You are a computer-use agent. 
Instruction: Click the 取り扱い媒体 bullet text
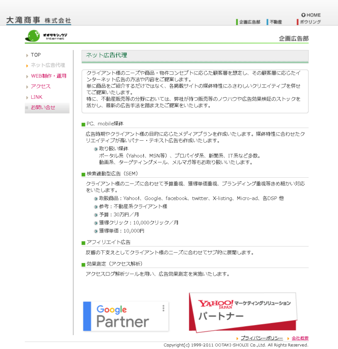click(114, 148)
